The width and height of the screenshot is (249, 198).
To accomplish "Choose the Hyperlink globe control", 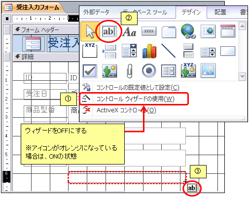I will (x=188, y=31).
